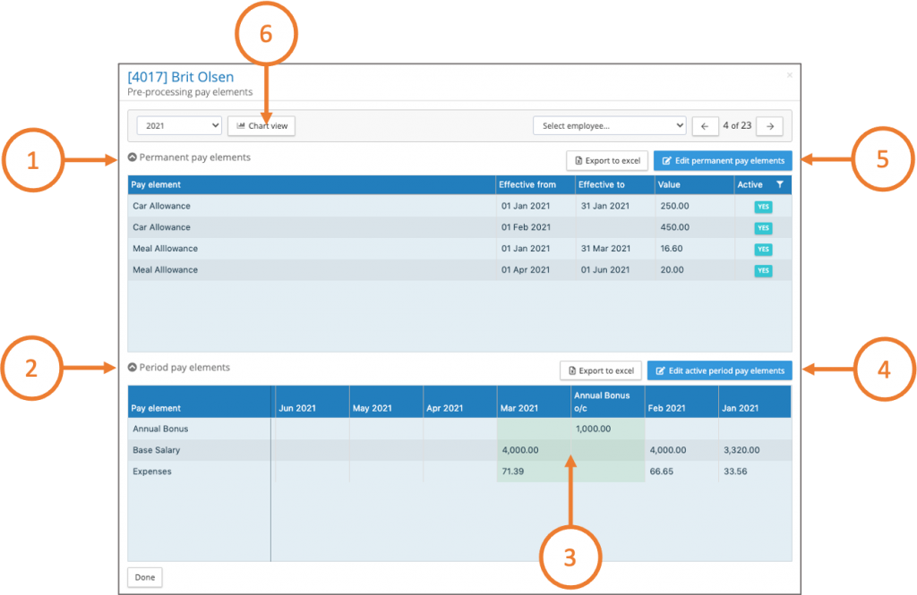The width and height of the screenshot is (917, 595).
Task: Click Edit permanent pay elements button
Action: (x=722, y=161)
